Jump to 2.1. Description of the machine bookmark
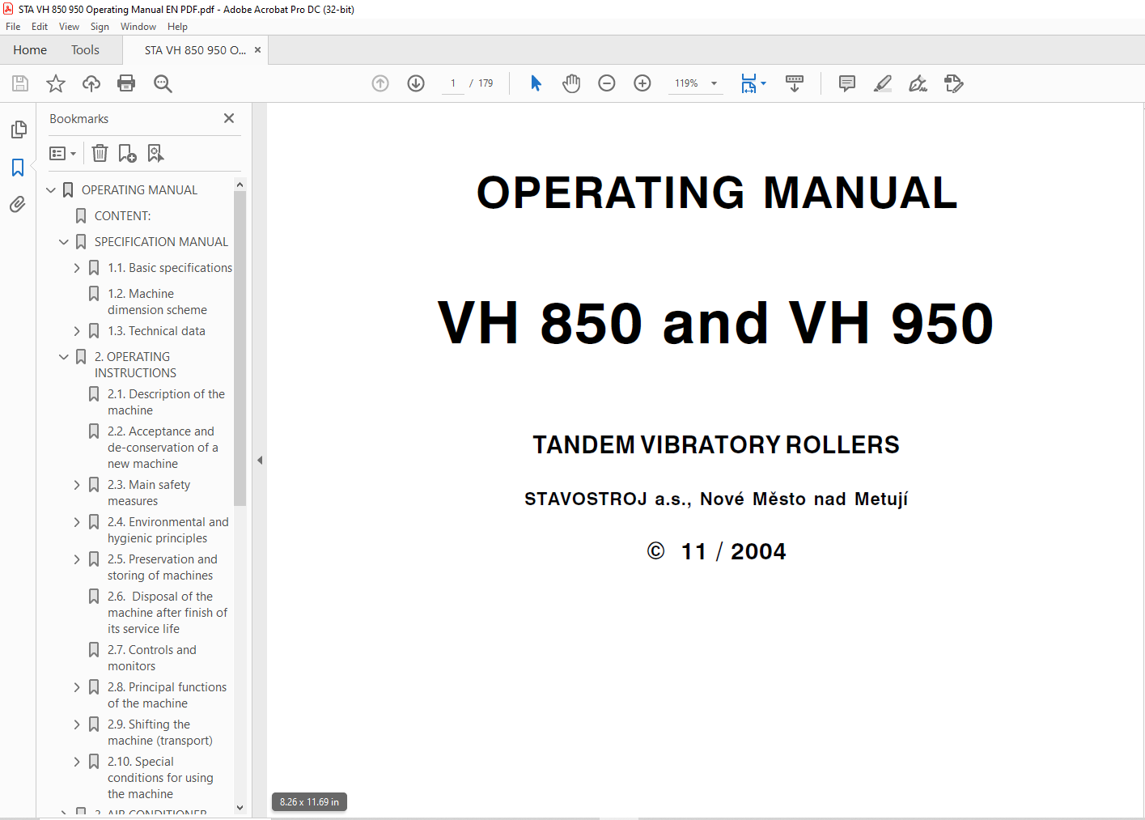This screenshot has width=1145, height=820. click(166, 402)
